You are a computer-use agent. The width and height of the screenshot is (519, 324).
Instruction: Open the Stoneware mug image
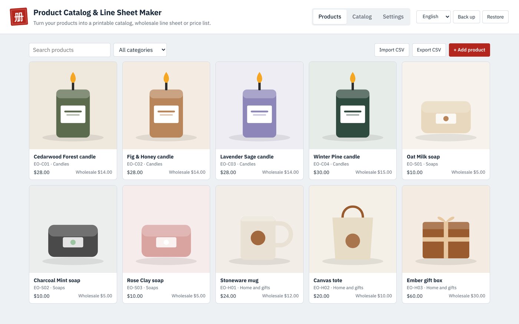259,229
